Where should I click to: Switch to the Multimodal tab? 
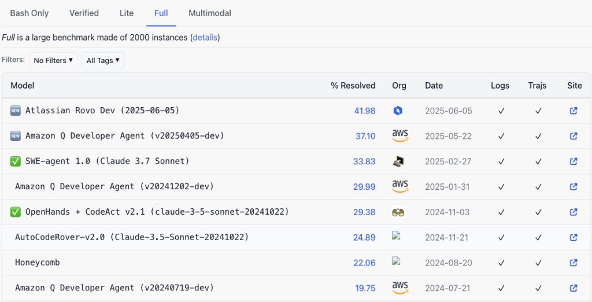click(210, 13)
